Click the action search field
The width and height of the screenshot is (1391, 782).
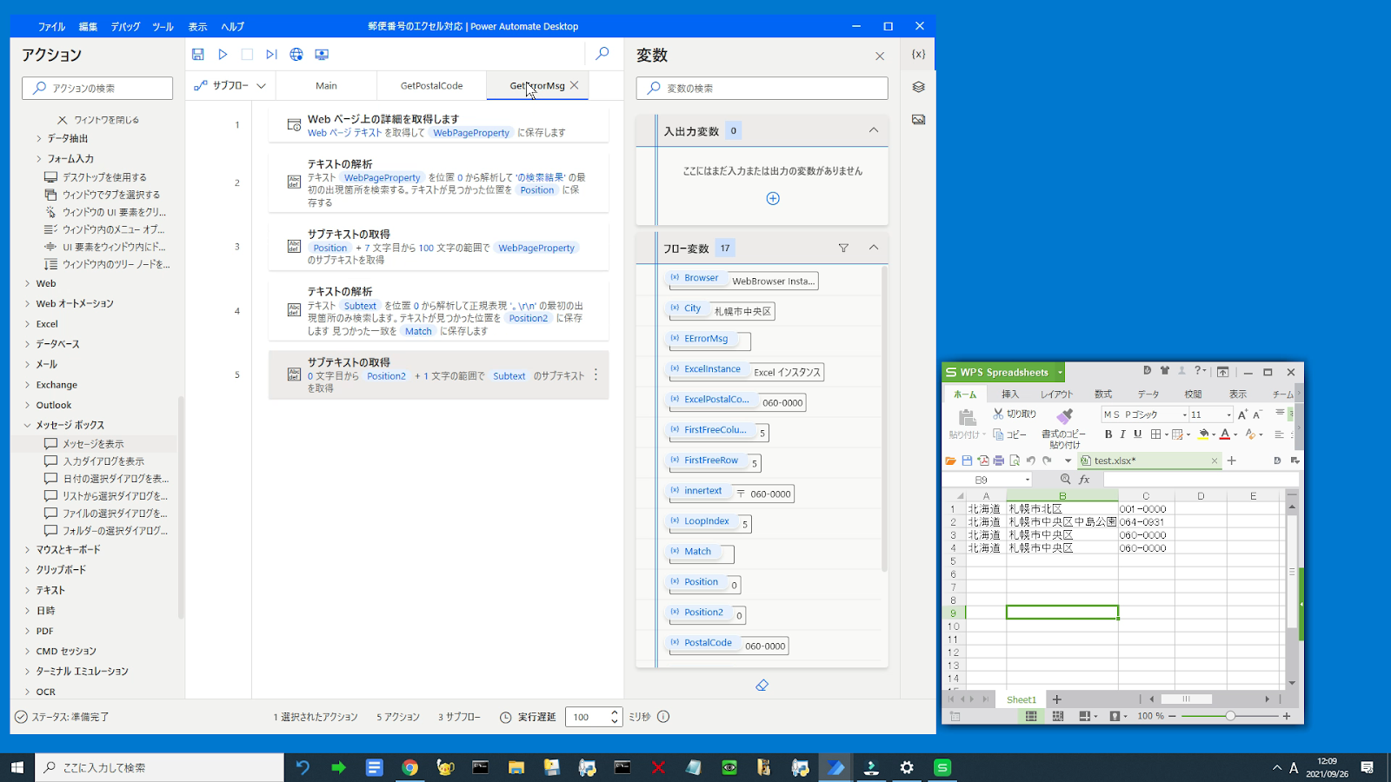(x=97, y=88)
